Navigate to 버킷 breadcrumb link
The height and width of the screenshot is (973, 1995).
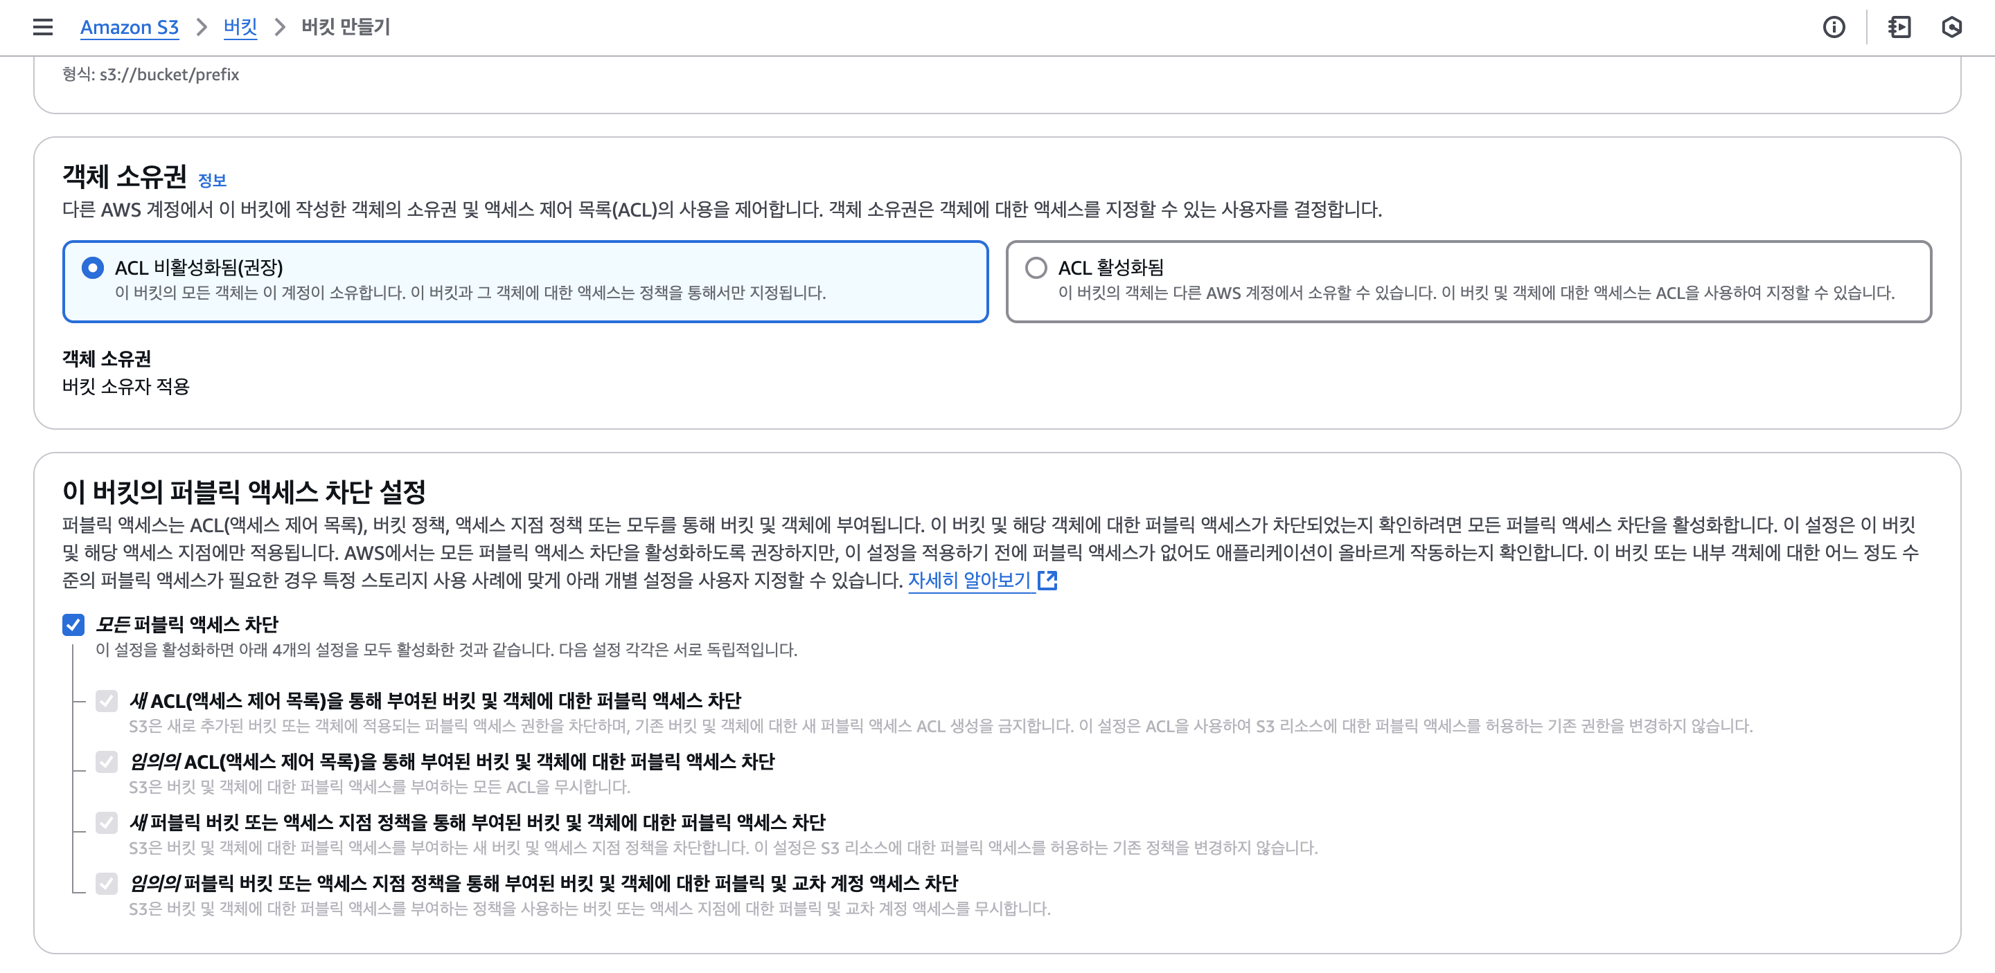point(240,27)
